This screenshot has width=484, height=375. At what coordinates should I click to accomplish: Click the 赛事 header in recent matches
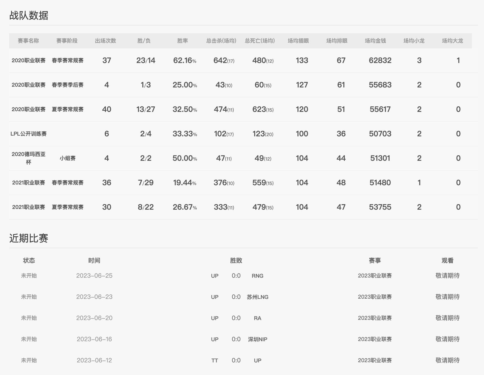click(375, 261)
